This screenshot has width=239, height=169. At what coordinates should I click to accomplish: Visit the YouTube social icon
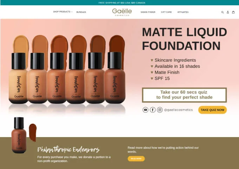tap(145, 110)
